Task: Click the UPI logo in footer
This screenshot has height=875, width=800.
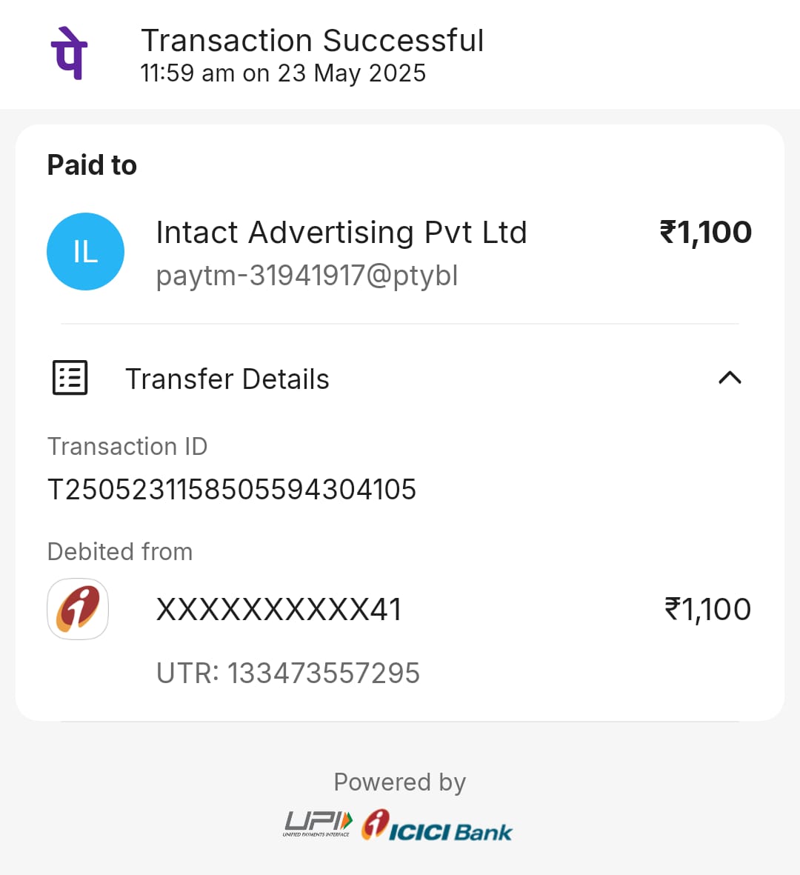Action: 318,824
